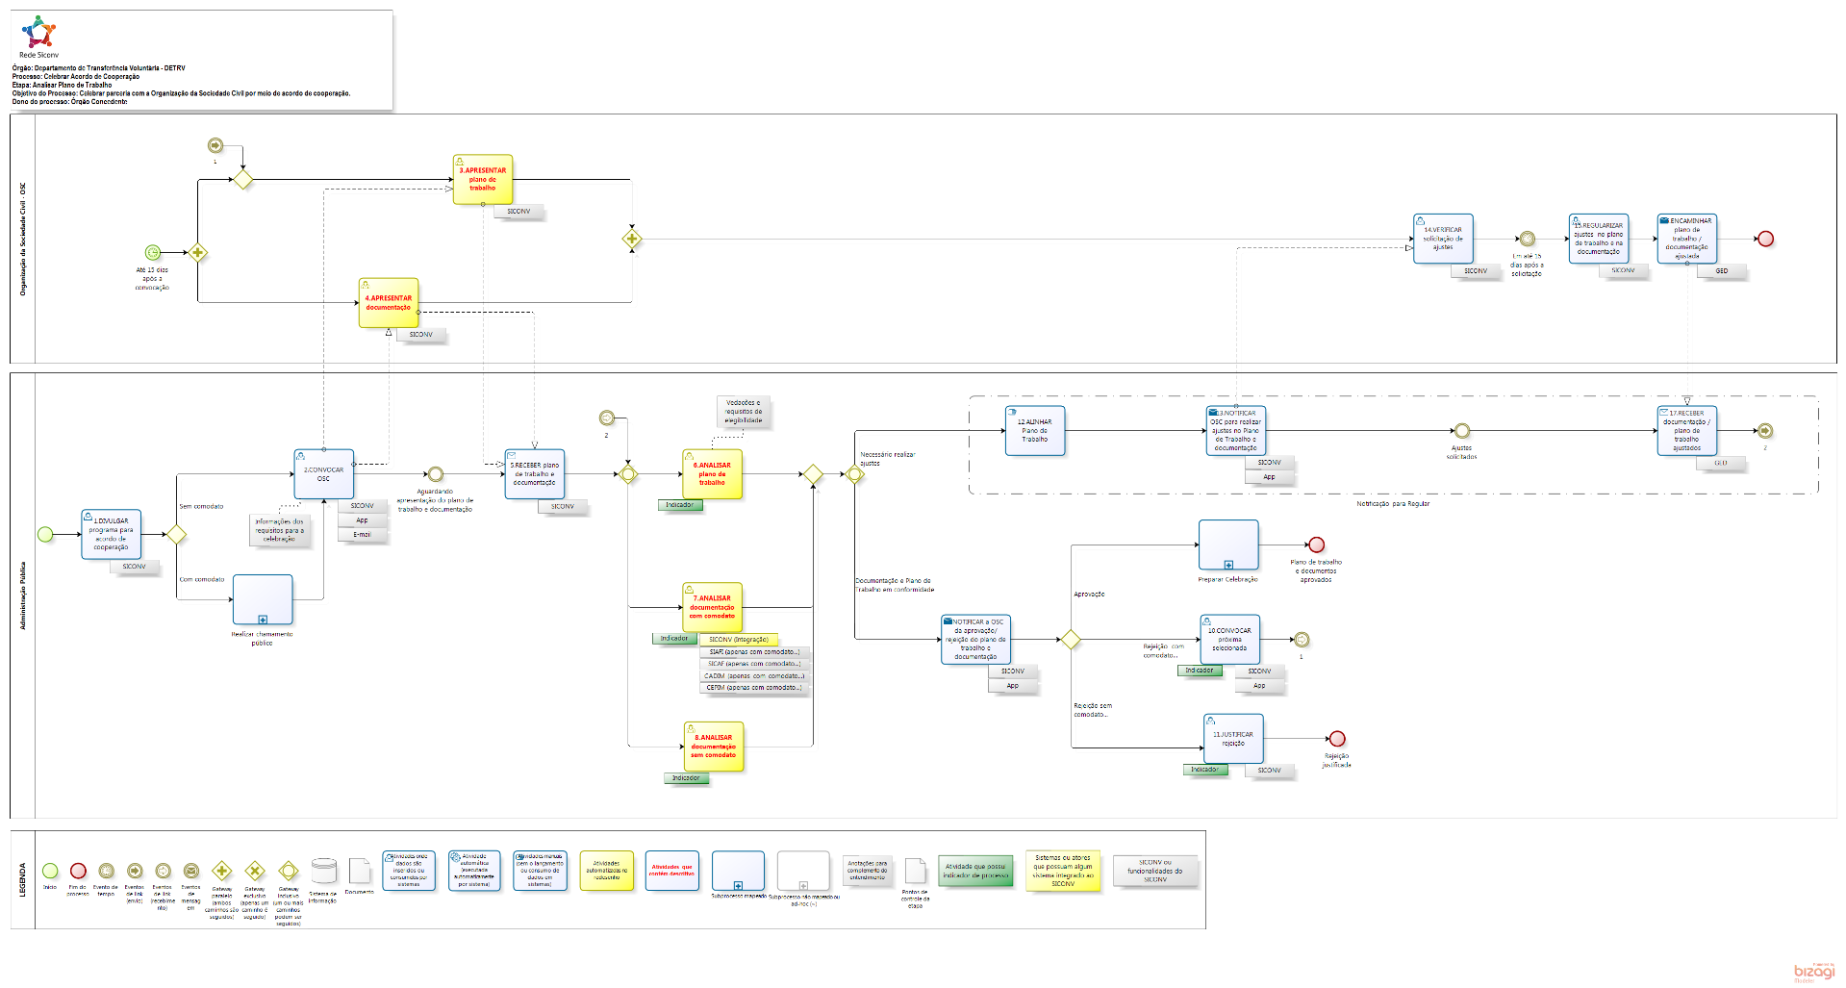
Task: Click the green indicador de processo legend box
Action: pos(975,871)
